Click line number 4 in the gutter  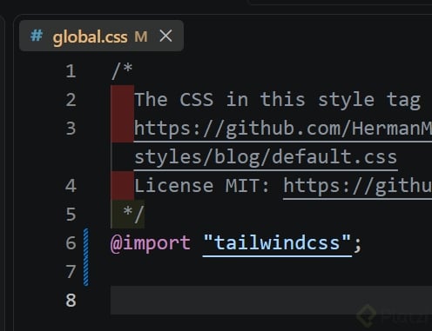(71, 186)
